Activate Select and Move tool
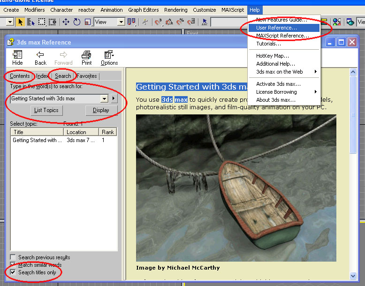The width and height of the screenshot is (365, 286). coord(66,22)
